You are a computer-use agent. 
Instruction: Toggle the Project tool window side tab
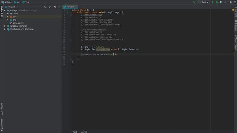tap(1, 11)
